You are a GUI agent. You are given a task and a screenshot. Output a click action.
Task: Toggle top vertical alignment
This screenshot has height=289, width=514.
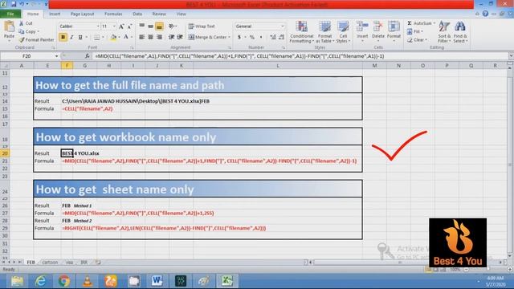142,26
